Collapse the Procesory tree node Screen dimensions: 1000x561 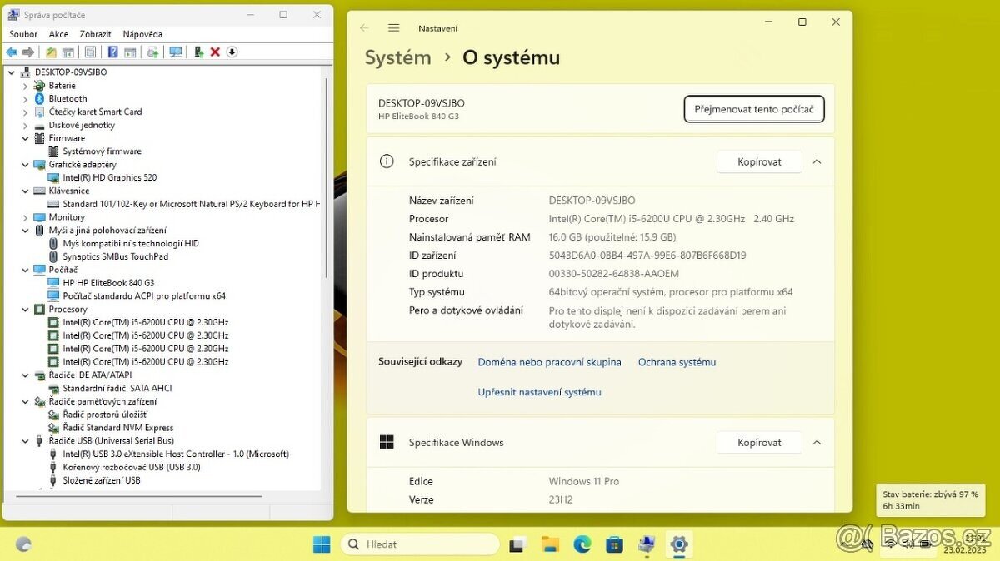[25, 309]
